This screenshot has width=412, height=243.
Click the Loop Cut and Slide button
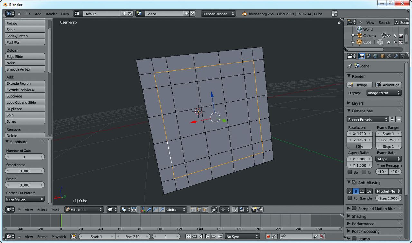click(25, 102)
